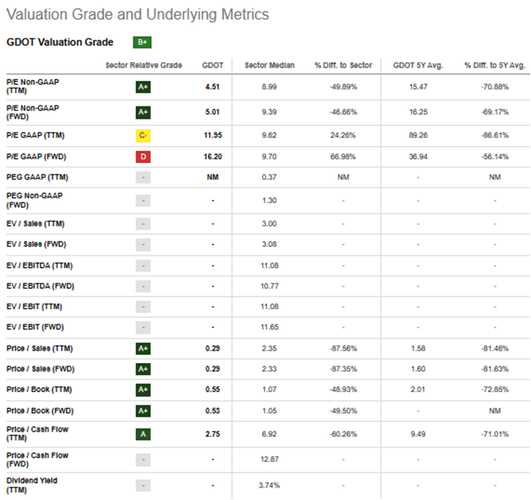Open the P/E Non-GAAP (TTM) metric link
Viewport: 531px width, 500px height.
pos(33,86)
